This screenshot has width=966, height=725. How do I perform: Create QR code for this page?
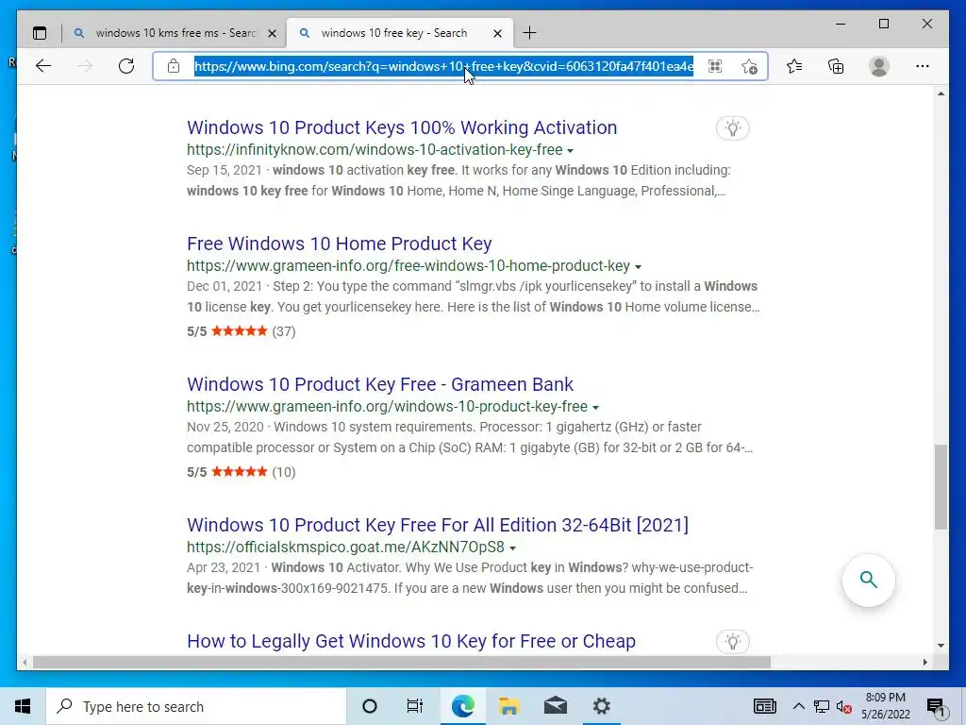coord(715,66)
